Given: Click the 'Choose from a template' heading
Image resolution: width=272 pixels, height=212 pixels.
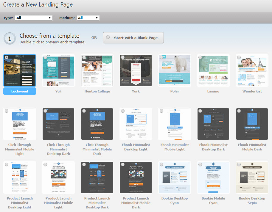Looking at the screenshot, I should click(x=49, y=36).
